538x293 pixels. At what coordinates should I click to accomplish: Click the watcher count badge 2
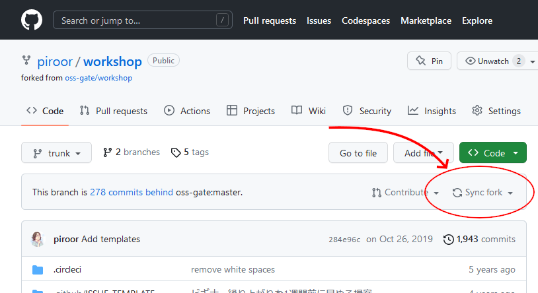click(519, 61)
